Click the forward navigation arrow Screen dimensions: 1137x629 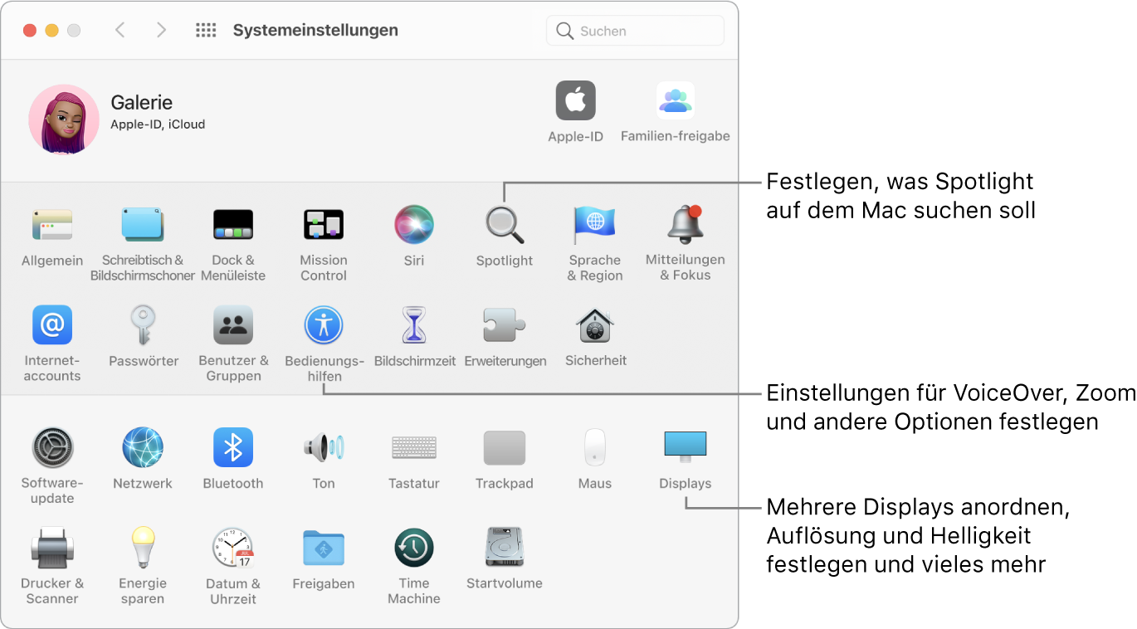[x=161, y=31]
